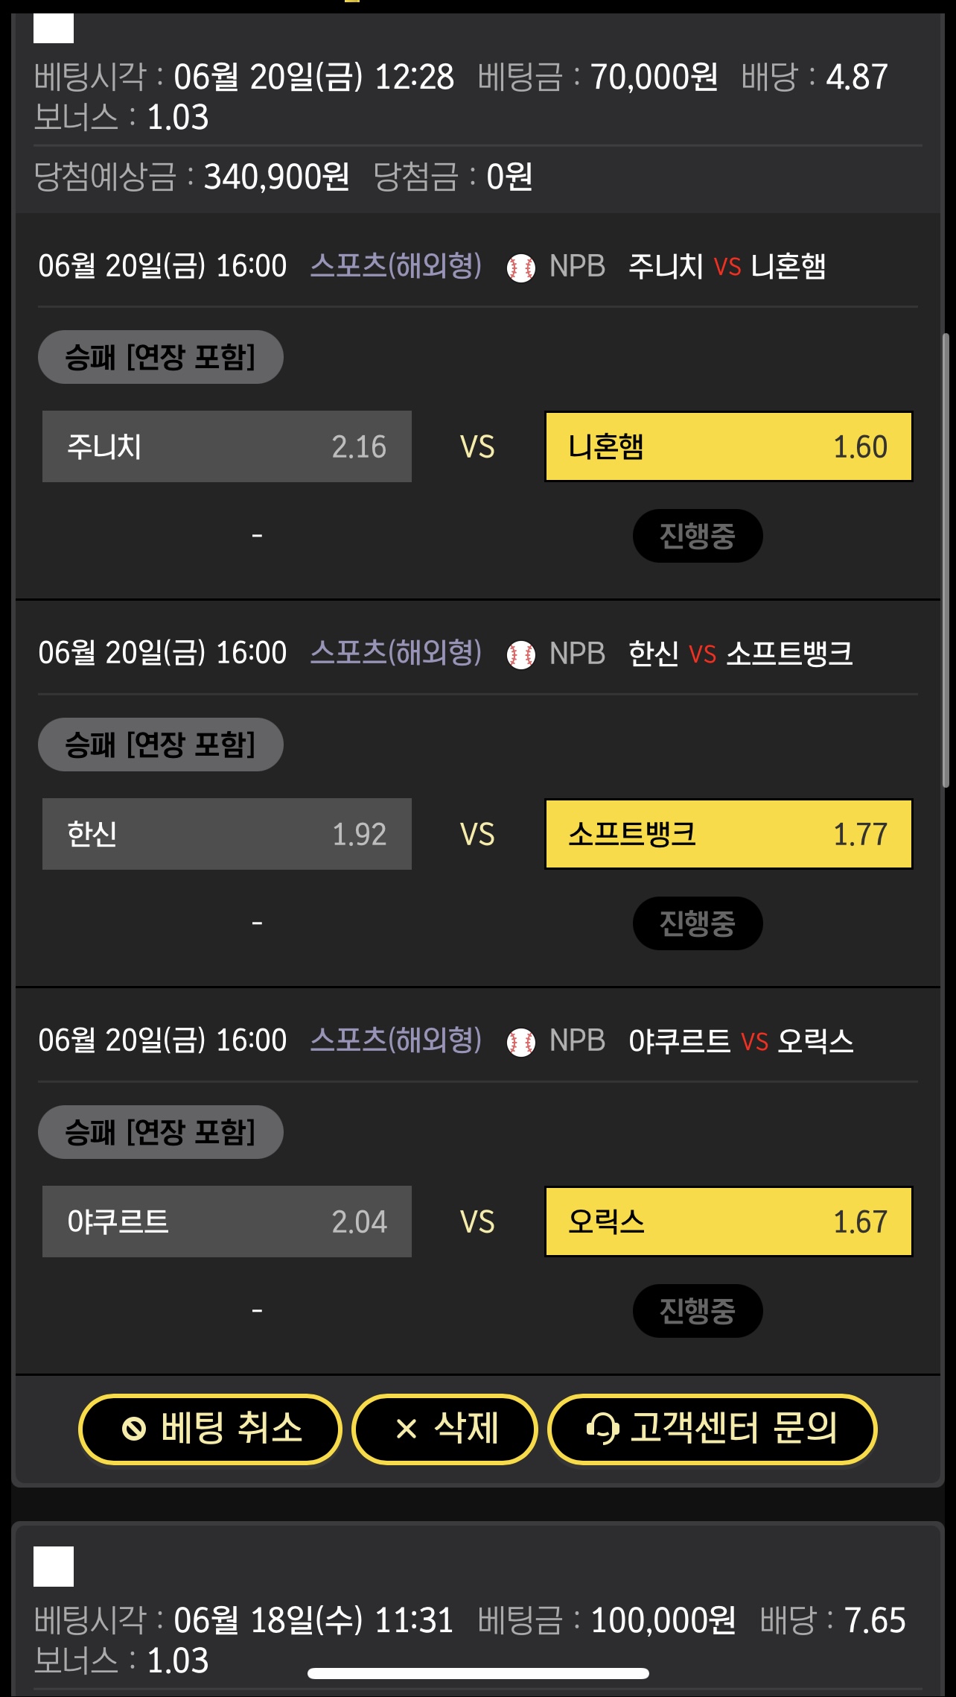Tap the 고객센터 문의 button

click(713, 1429)
